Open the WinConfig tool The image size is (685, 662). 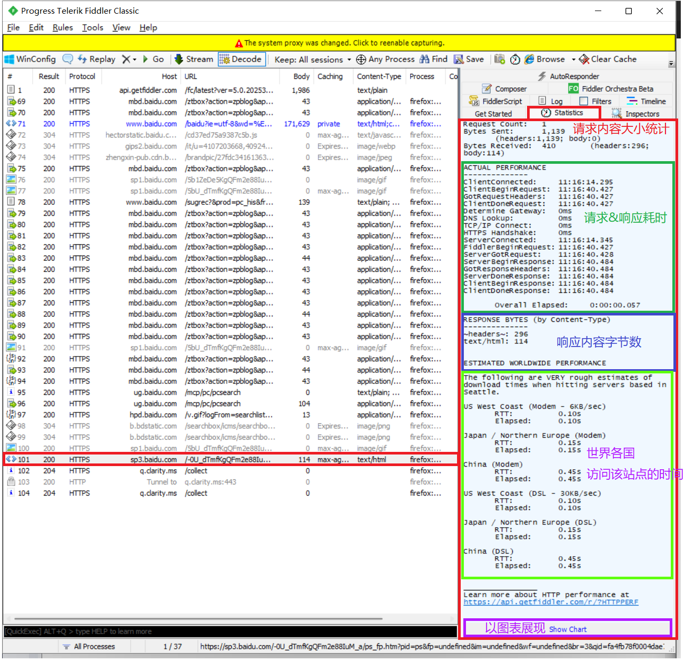pyautogui.click(x=30, y=60)
